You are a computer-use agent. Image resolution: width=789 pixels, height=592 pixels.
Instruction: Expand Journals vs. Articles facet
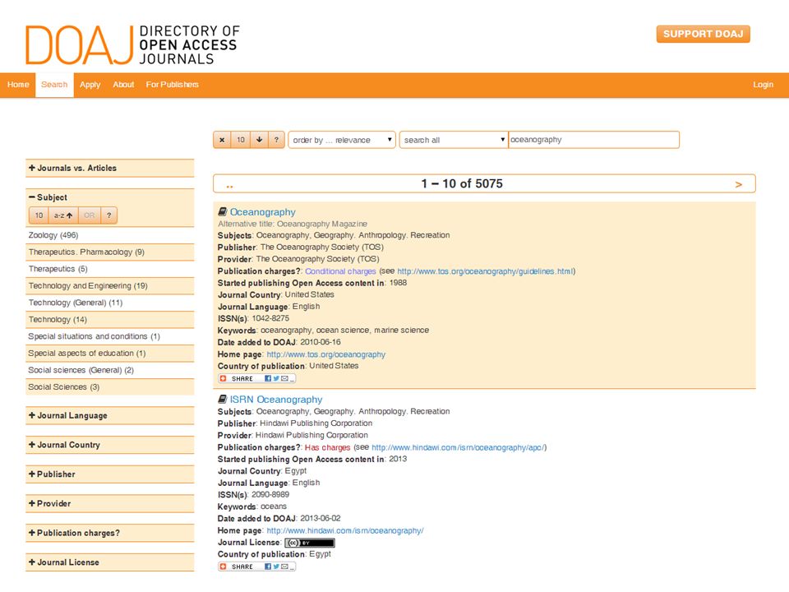click(x=109, y=168)
